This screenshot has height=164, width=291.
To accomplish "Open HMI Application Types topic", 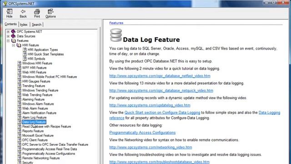I will (42, 50).
